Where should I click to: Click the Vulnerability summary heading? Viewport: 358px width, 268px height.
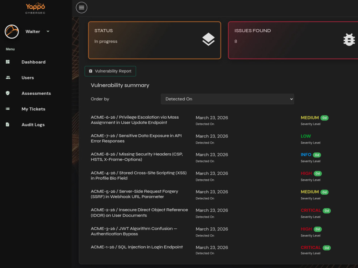120,85
